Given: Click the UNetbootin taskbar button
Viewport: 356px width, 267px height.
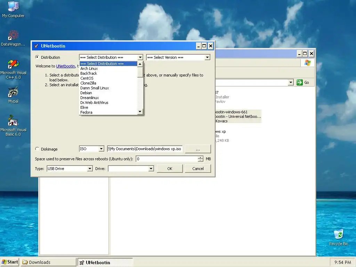Looking at the screenshot, I should point(105,262).
